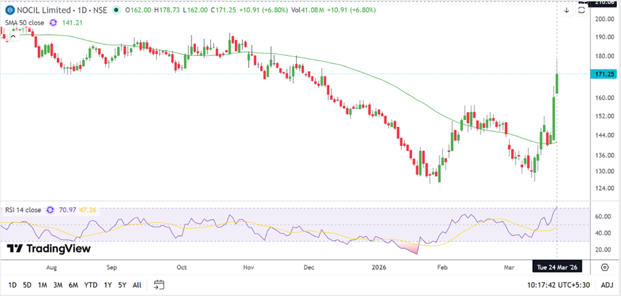Switch to the YTD time range
621x296 pixels.
[91, 285]
